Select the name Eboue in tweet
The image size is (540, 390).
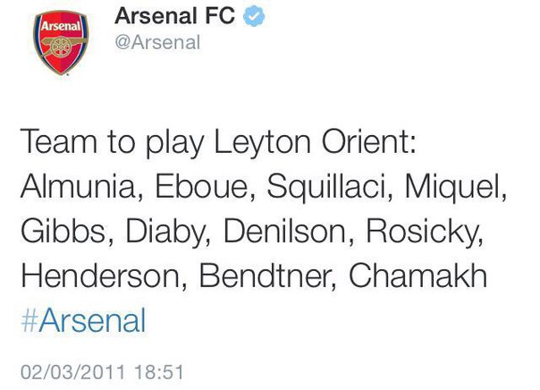click(201, 186)
